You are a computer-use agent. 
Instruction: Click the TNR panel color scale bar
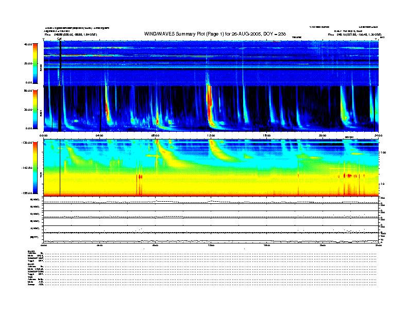point(35,168)
